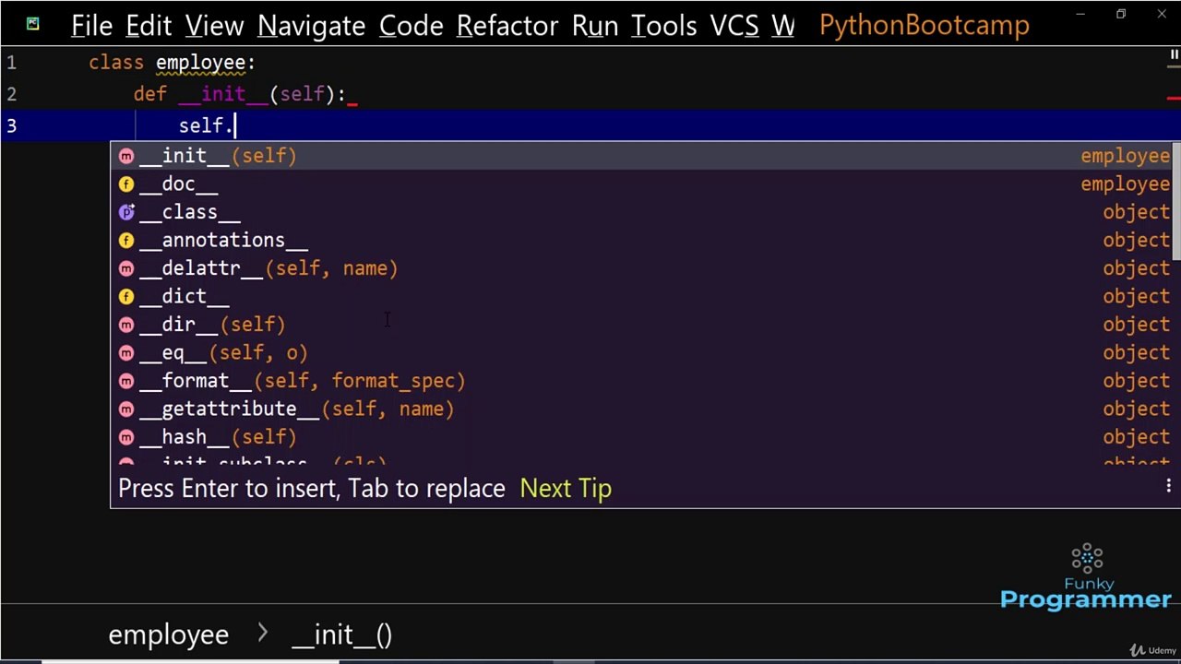Click the Next Tip link
The width and height of the screenshot is (1181, 664).
(x=566, y=489)
